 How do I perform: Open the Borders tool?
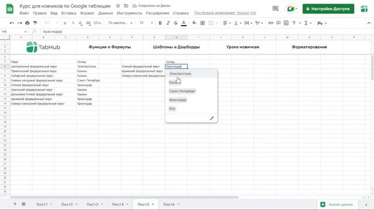tap(203, 23)
